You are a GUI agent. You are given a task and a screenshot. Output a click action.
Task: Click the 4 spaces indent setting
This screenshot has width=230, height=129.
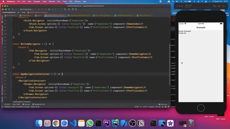(151, 107)
